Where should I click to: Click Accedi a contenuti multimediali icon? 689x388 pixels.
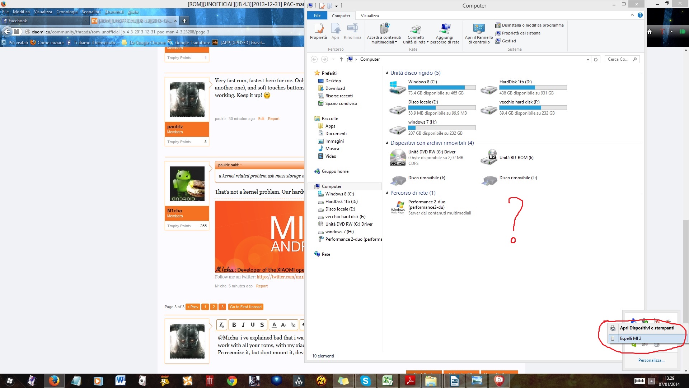coord(384,33)
